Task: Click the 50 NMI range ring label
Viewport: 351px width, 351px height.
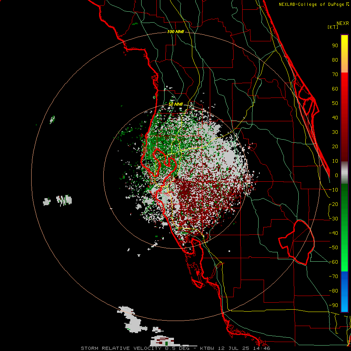Action: pos(175,104)
